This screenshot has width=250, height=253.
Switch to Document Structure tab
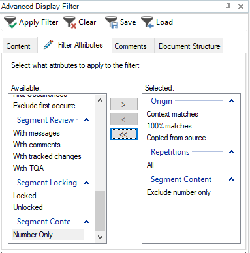click(x=189, y=46)
